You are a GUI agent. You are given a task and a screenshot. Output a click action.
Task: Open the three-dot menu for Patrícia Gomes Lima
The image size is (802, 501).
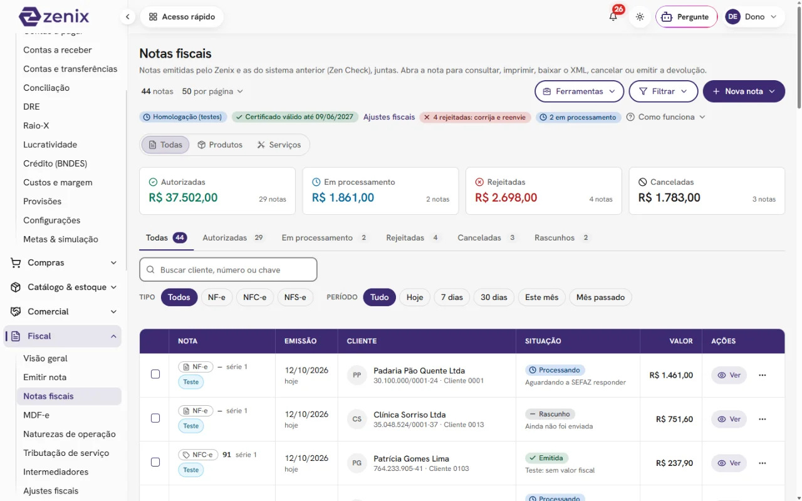tap(763, 463)
